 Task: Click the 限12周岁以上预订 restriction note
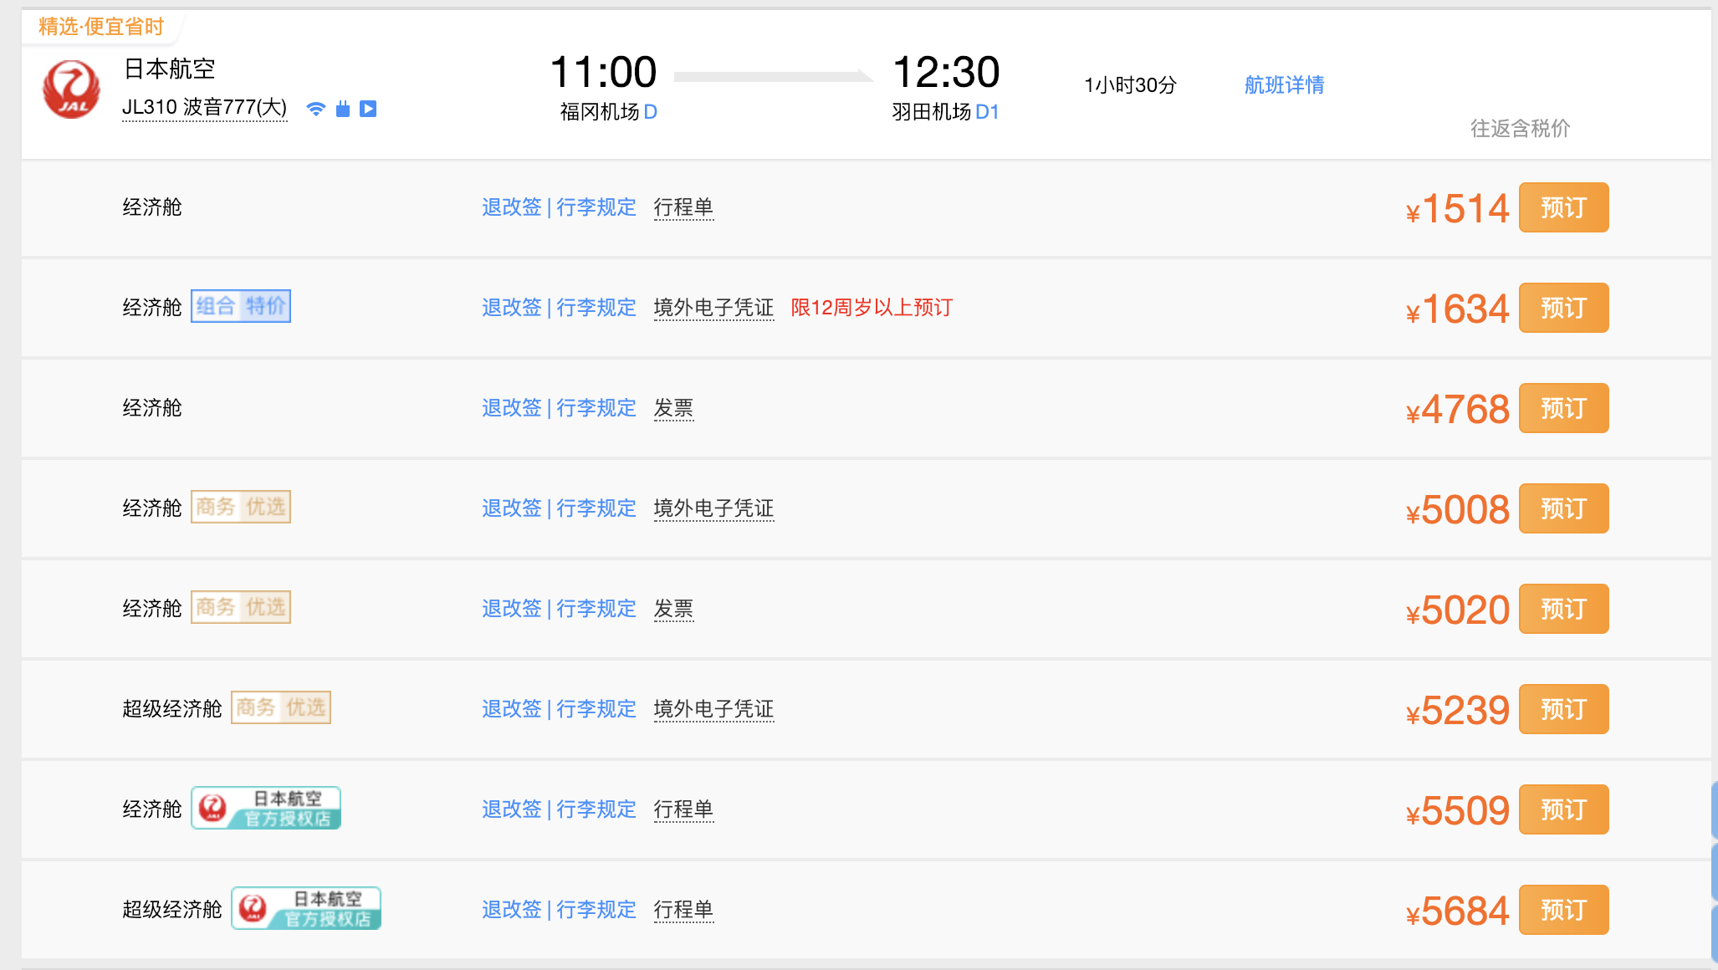(x=872, y=308)
